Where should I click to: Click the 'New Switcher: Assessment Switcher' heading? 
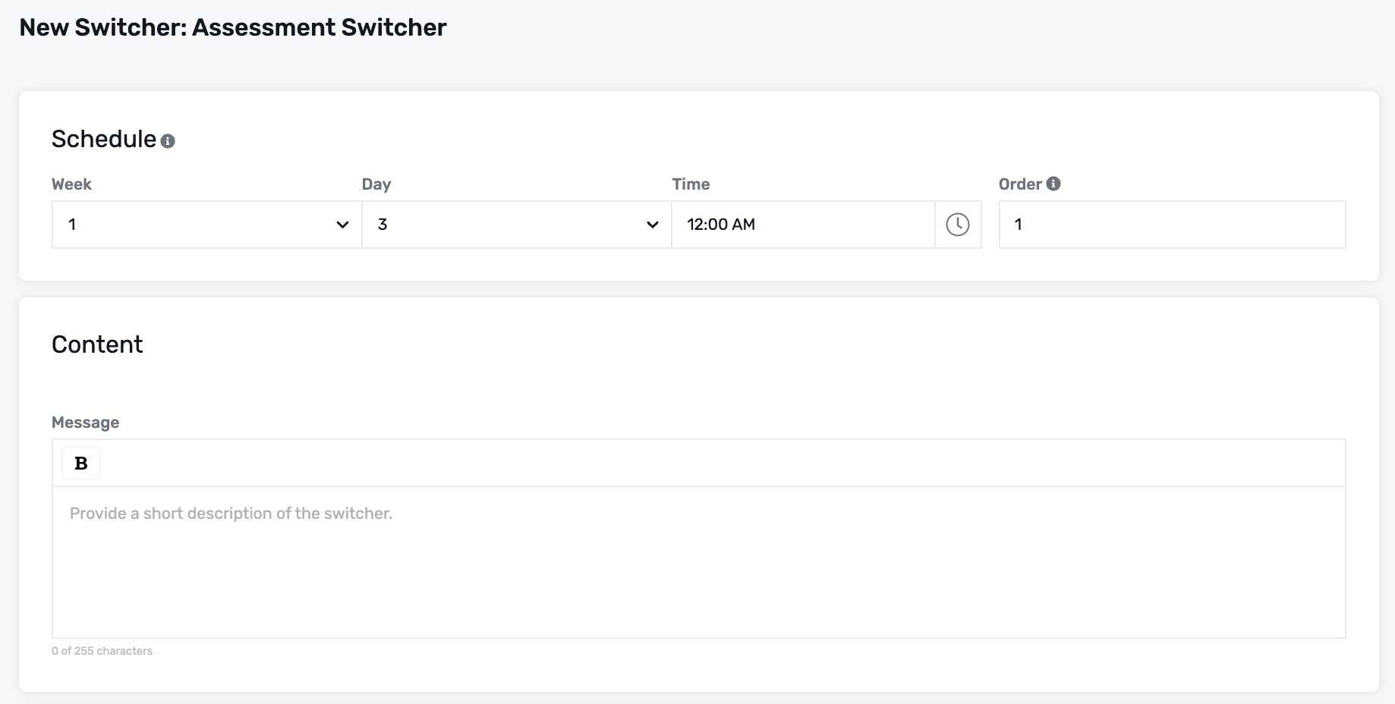(233, 27)
